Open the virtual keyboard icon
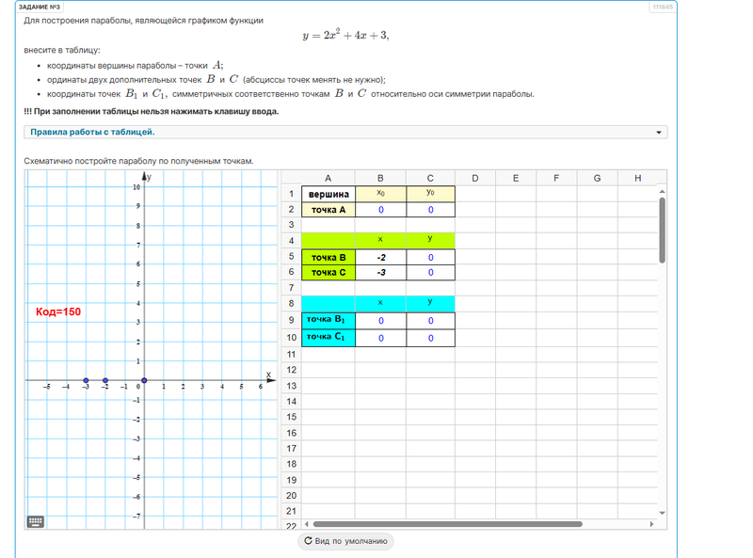This screenshot has height=558, width=753. 37,521
